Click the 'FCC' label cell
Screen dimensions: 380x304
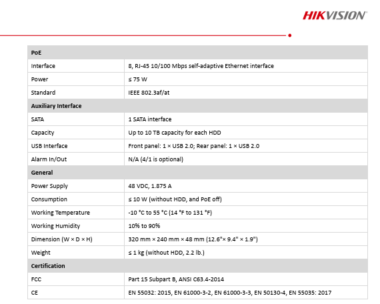[76, 279]
